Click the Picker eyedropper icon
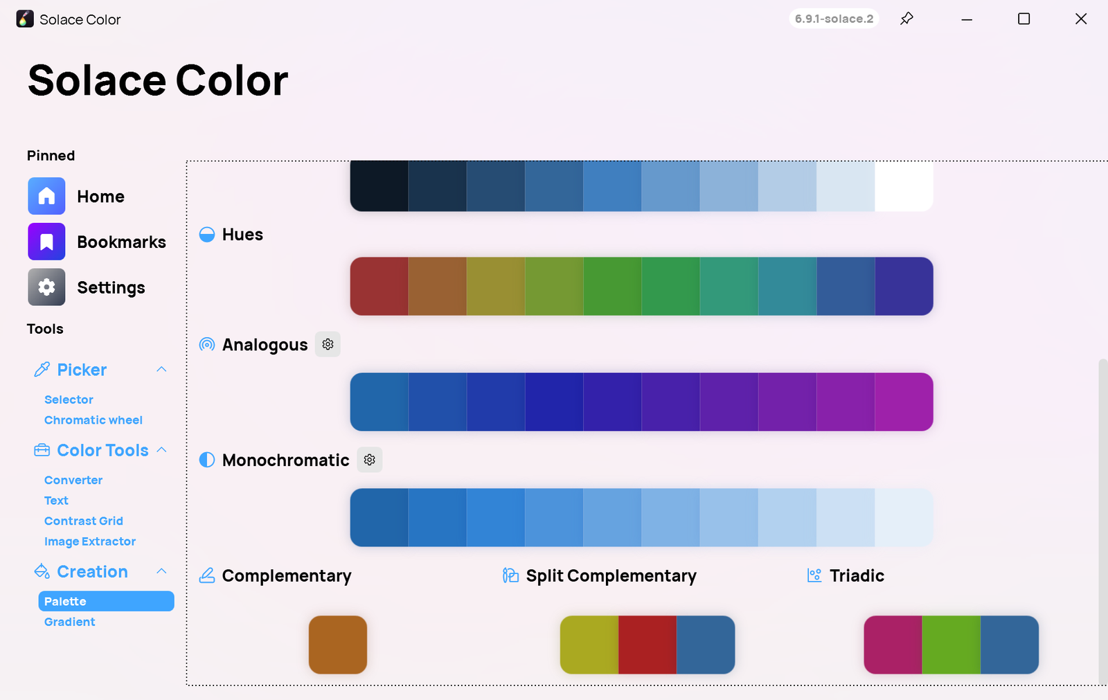Image resolution: width=1108 pixels, height=700 pixels. [x=42, y=370]
